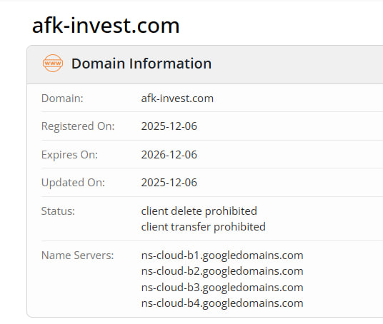Select ns-cloud-b2.googledomains.com name server
Image resolution: width=383 pixels, height=324 pixels.
tap(222, 271)
